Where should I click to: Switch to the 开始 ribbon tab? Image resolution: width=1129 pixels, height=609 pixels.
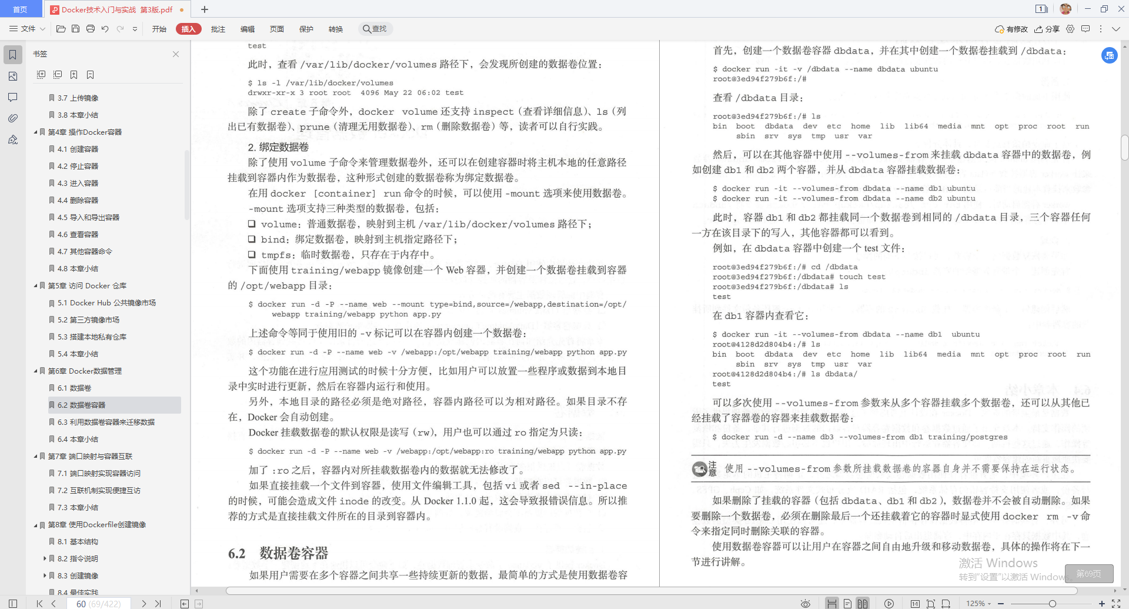click(x=159, y=29)
